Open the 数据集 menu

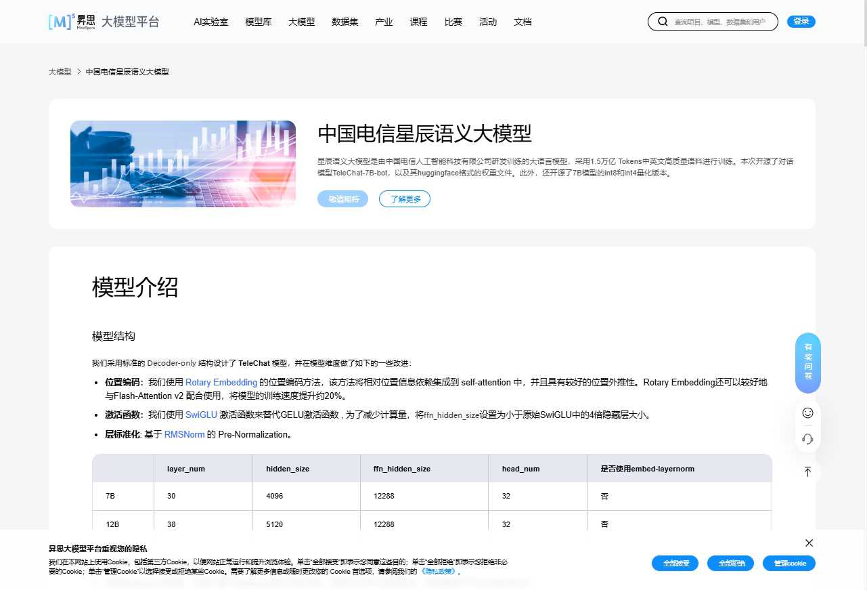coord(345,22)
